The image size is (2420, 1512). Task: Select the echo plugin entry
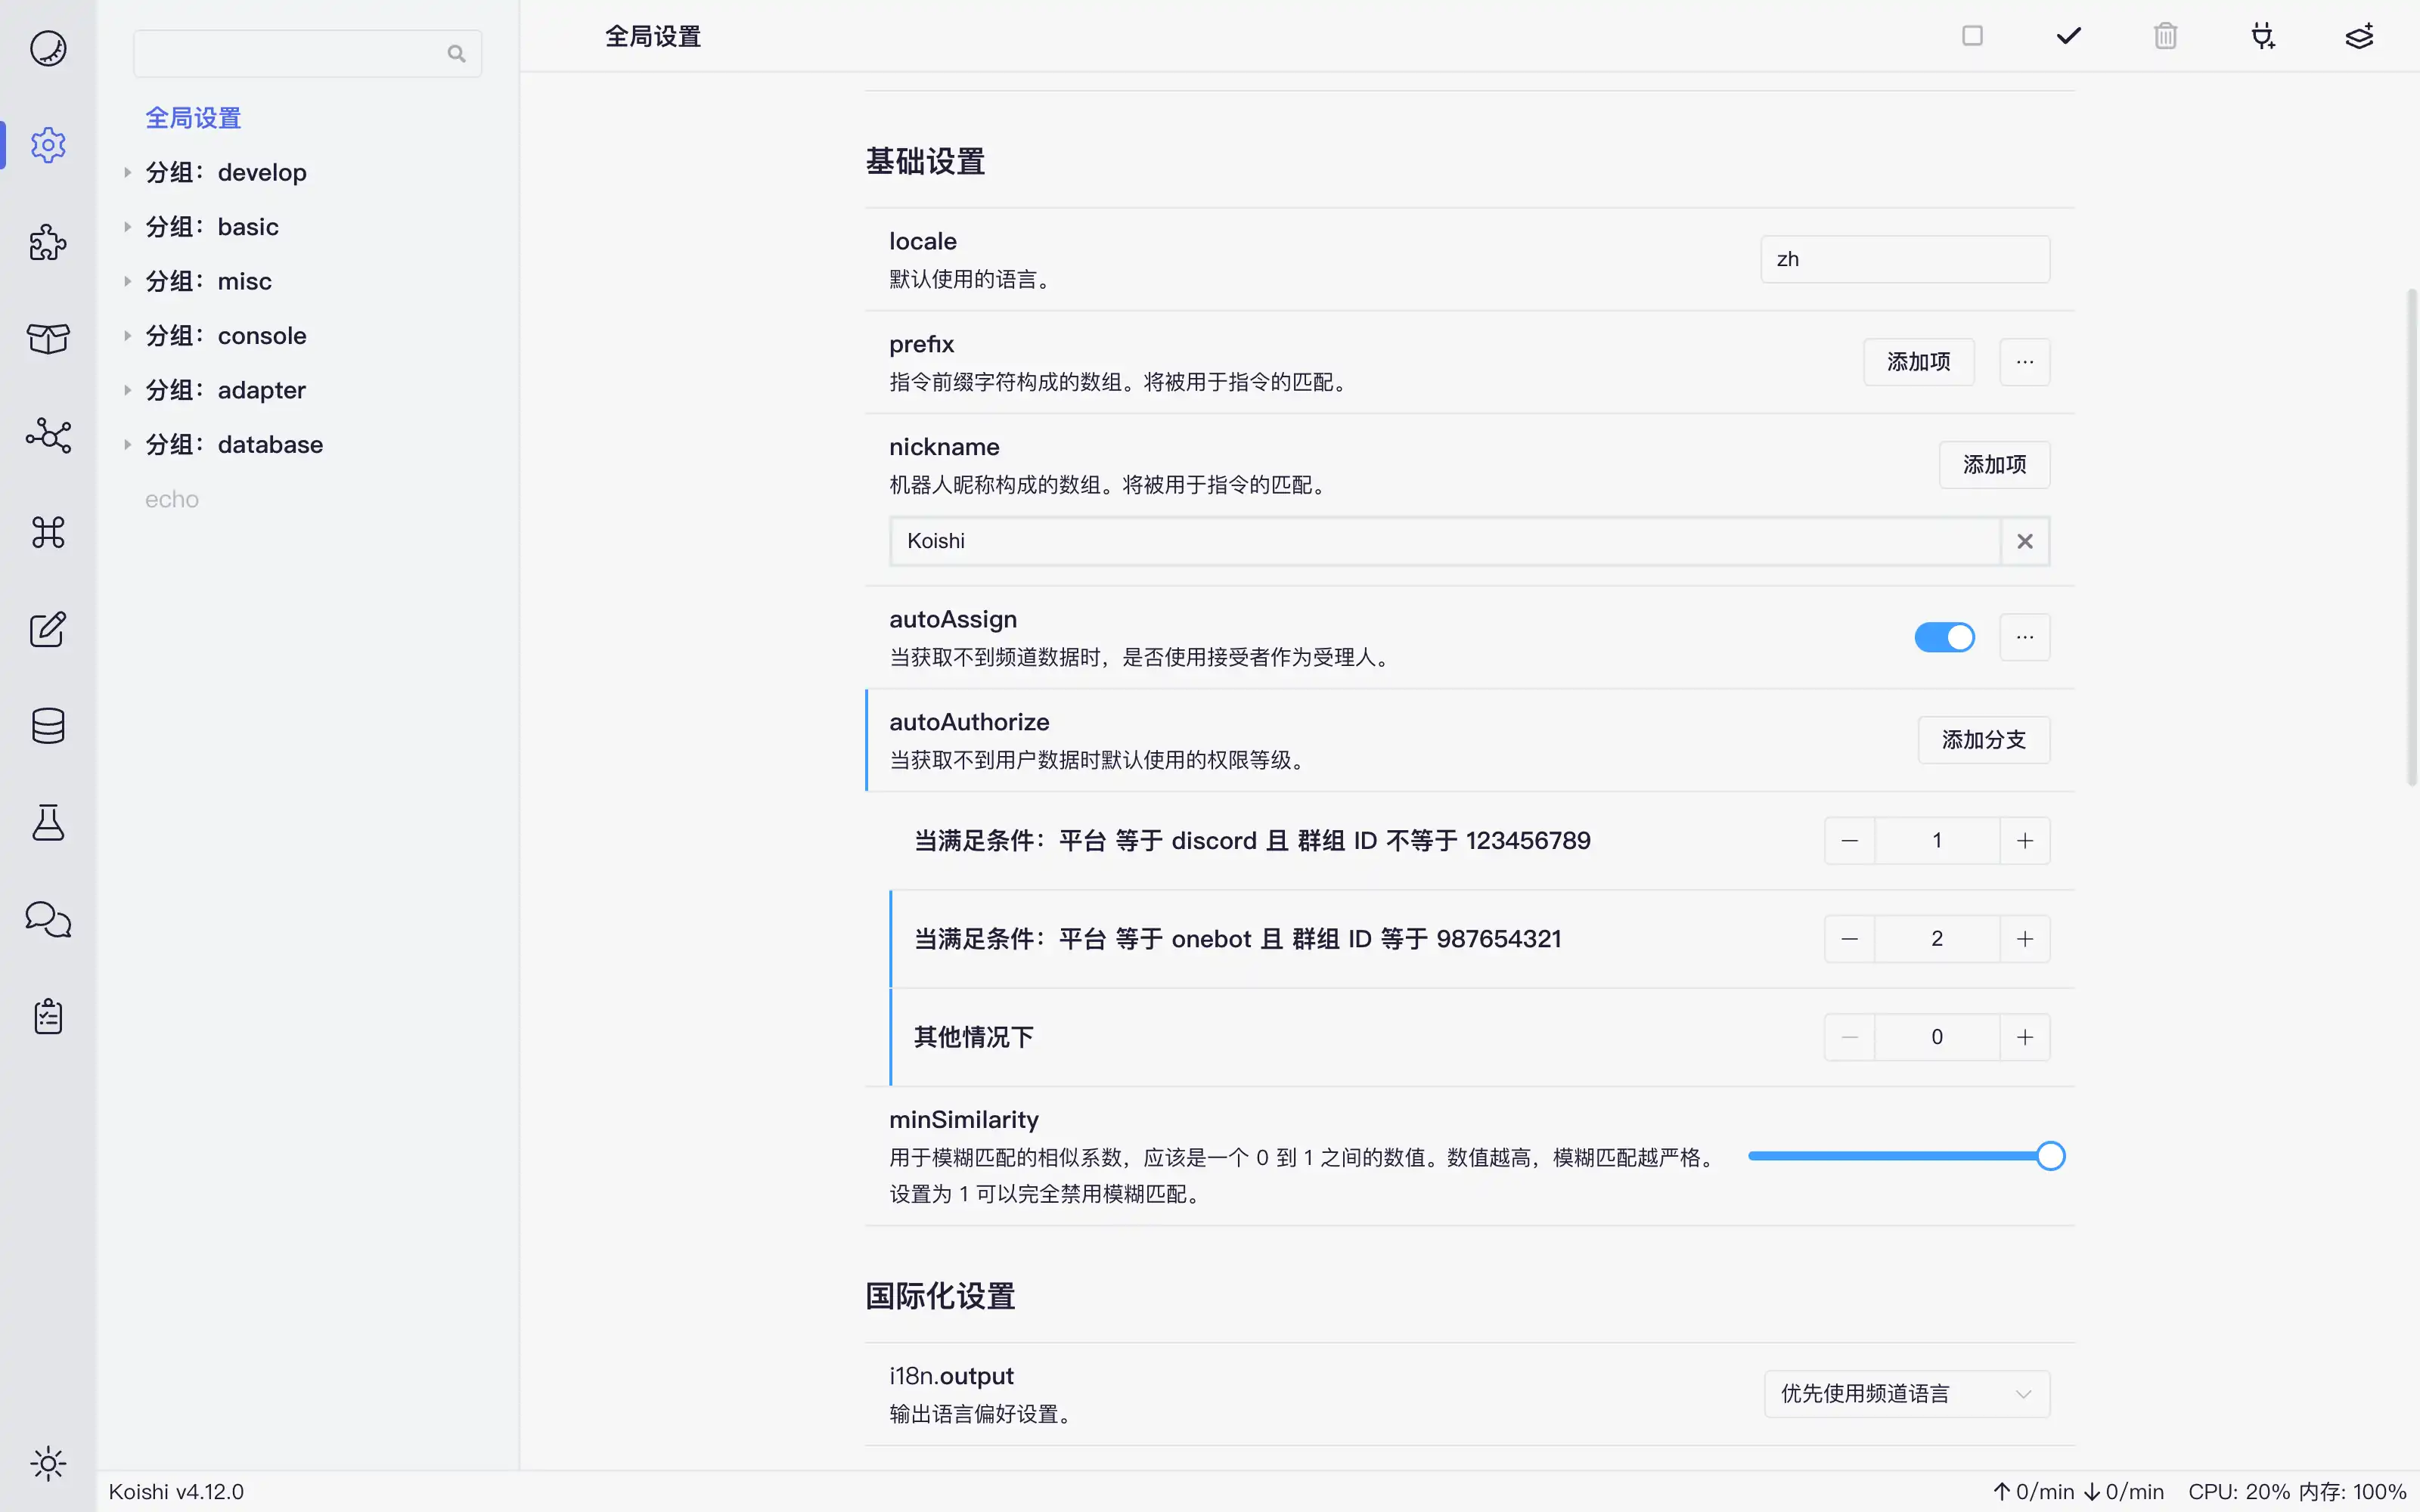tap(172, 499)
